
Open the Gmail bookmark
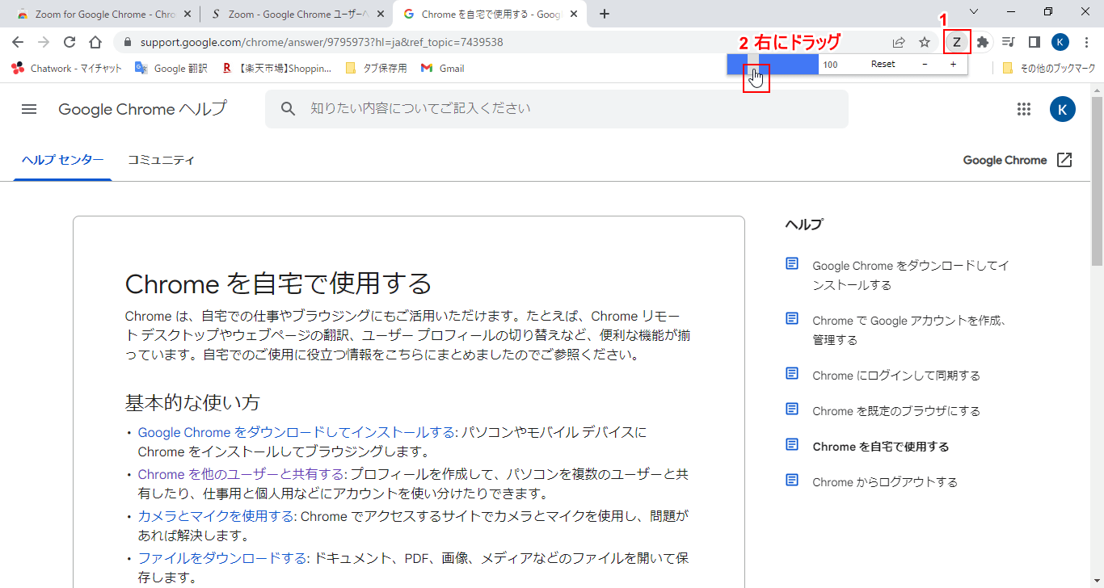[442, 69]
